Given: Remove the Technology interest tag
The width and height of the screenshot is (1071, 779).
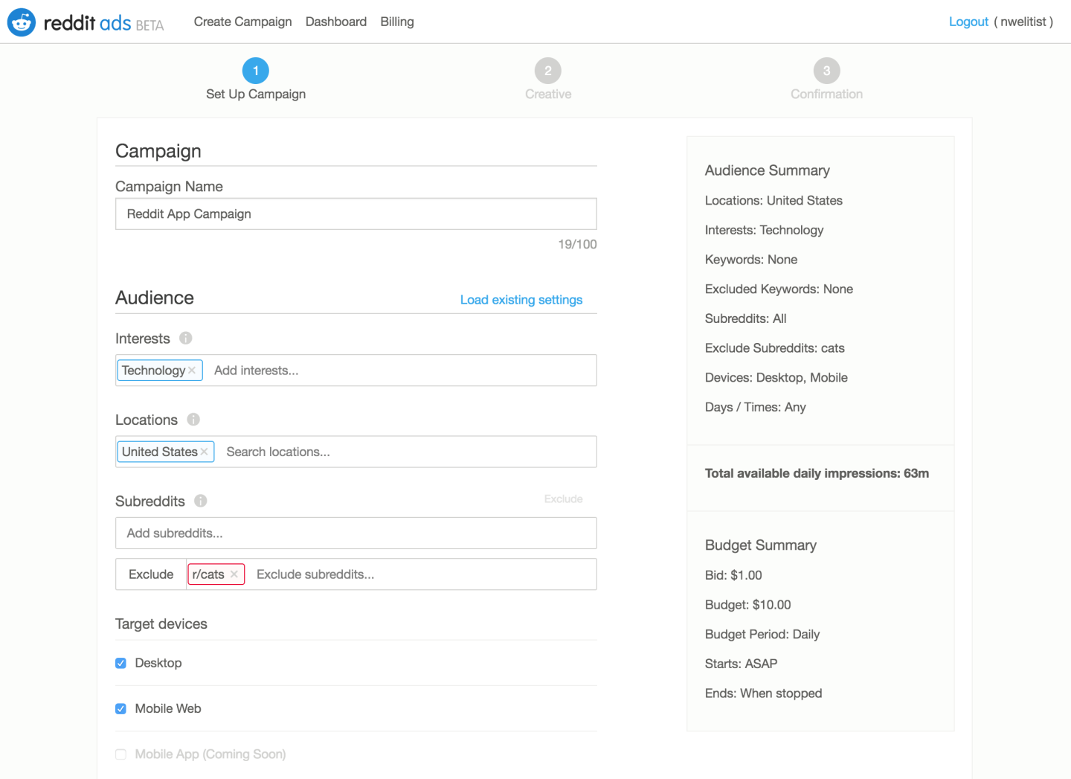Looking at the screenshot, I should point(192,370).
